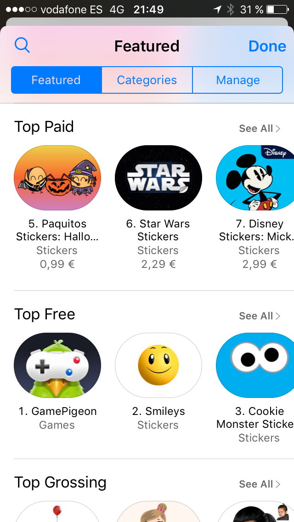Open the Smileys sticker icon
Viewport: 294px width, 522px height.
click(158, 365)
